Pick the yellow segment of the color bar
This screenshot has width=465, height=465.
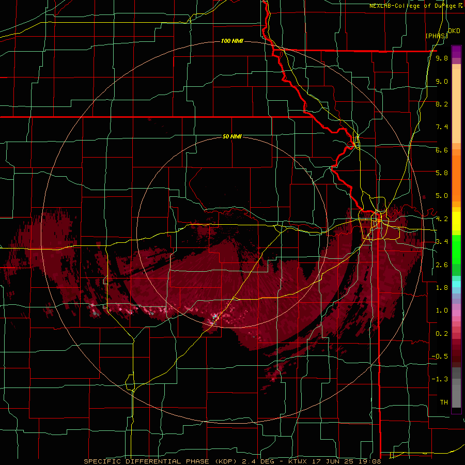[456, 221]
